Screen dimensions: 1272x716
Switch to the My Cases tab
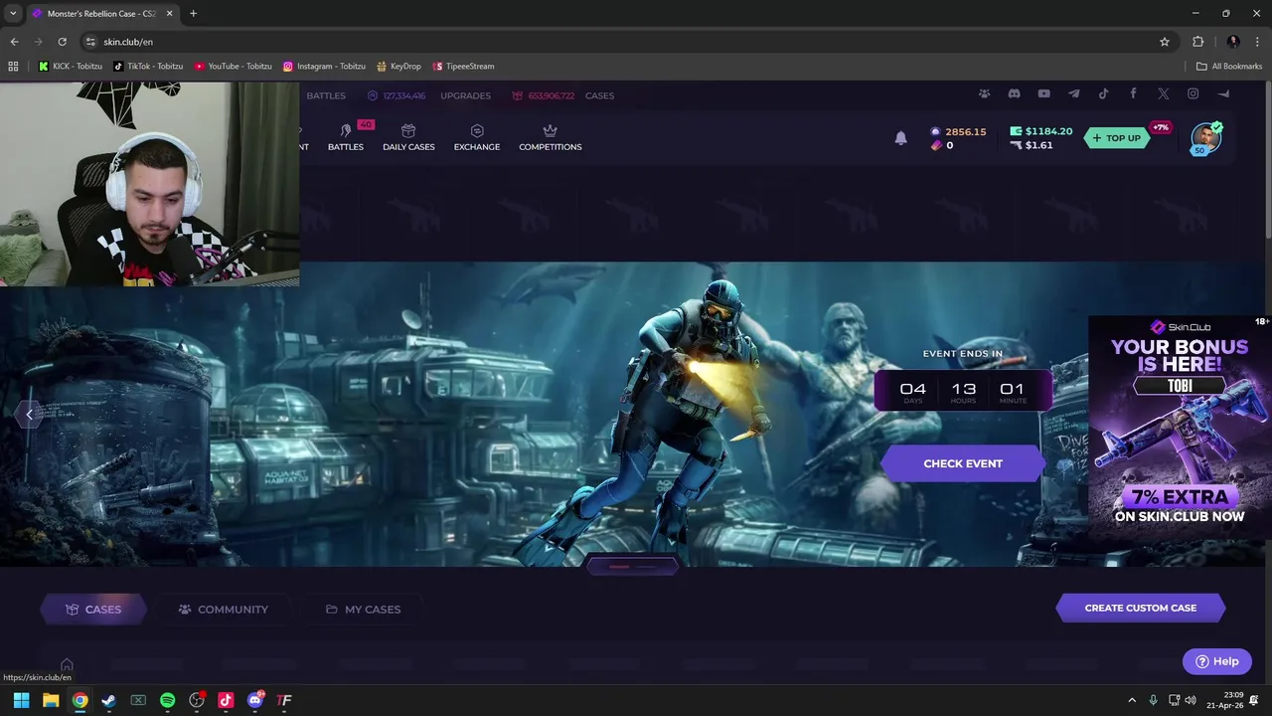363,609
